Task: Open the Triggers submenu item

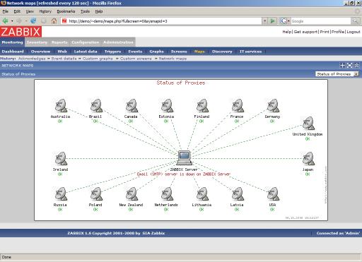Action: (112, 52)
